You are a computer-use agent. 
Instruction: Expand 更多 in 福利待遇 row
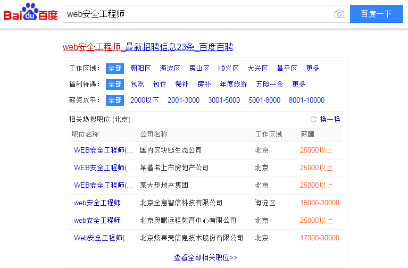pos(299,85)
